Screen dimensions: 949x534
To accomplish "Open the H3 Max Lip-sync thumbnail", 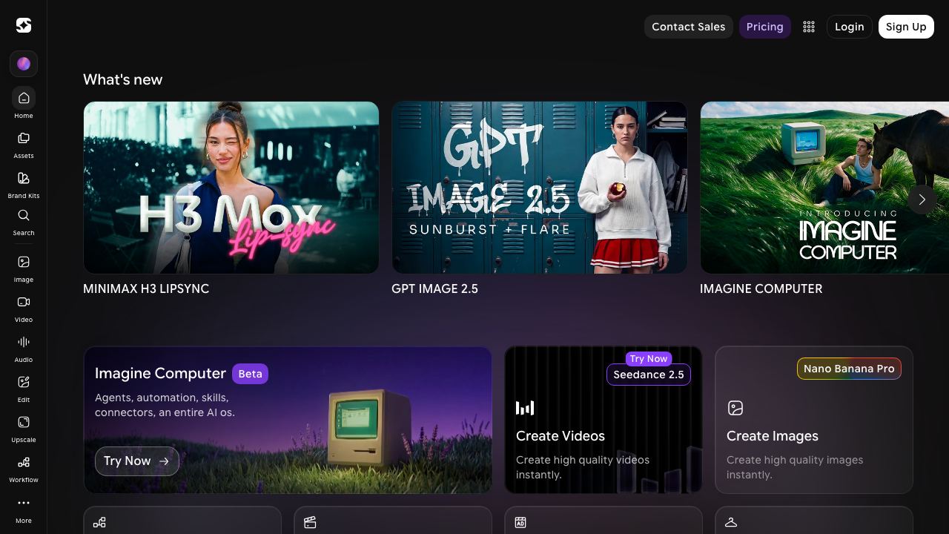I will click(x=231, y=188).
